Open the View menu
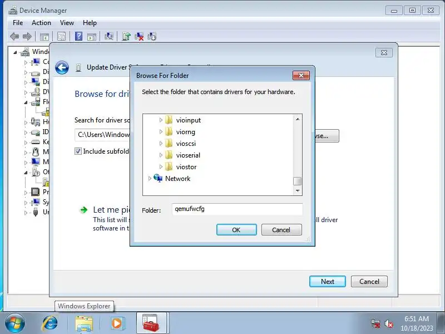The image size is (445, 334). (67, 23)
